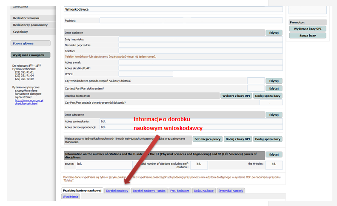The height and width of the screenshot is (206, 337).
Task: Edit the Dane adresowe section
Action: pos(274,115)
